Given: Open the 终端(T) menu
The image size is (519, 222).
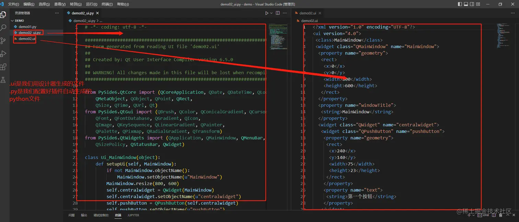Looking at the screenshot, I should click(x=107, y=4).
